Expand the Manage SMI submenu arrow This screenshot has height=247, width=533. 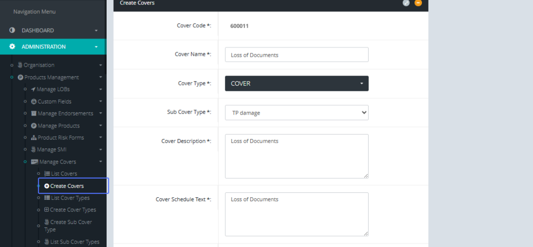point(100,150)
